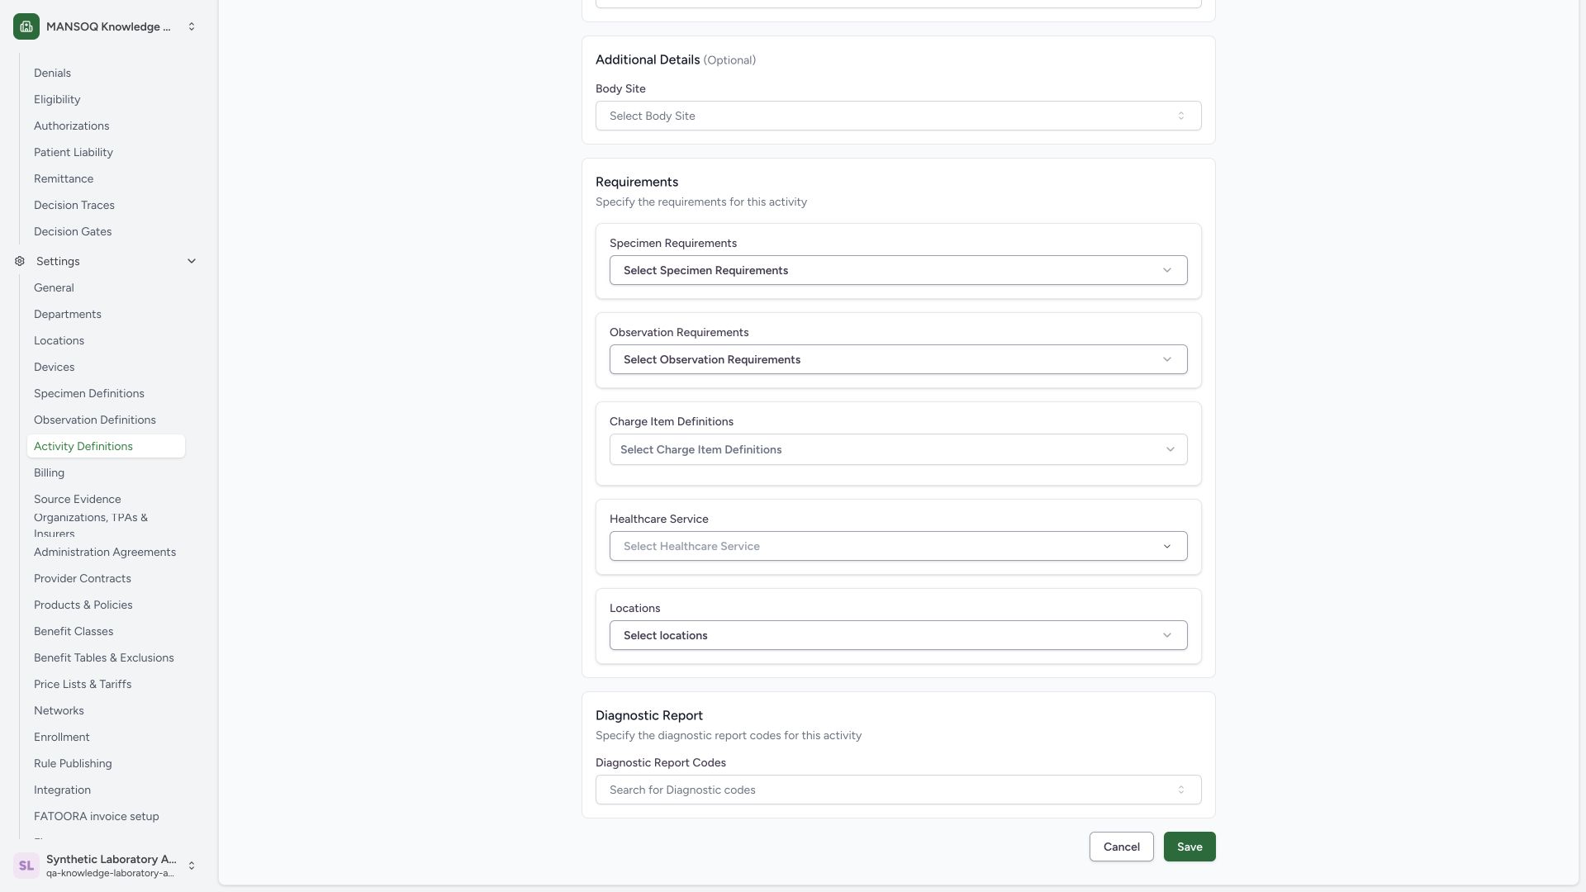Click the MANSOQ green organization logo icon
The height and width of the screenshot is (892, 1586).
click(26, 26)
